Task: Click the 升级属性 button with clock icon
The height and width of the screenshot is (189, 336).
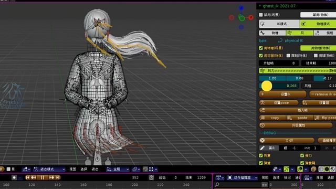Action: coord(296,125)
